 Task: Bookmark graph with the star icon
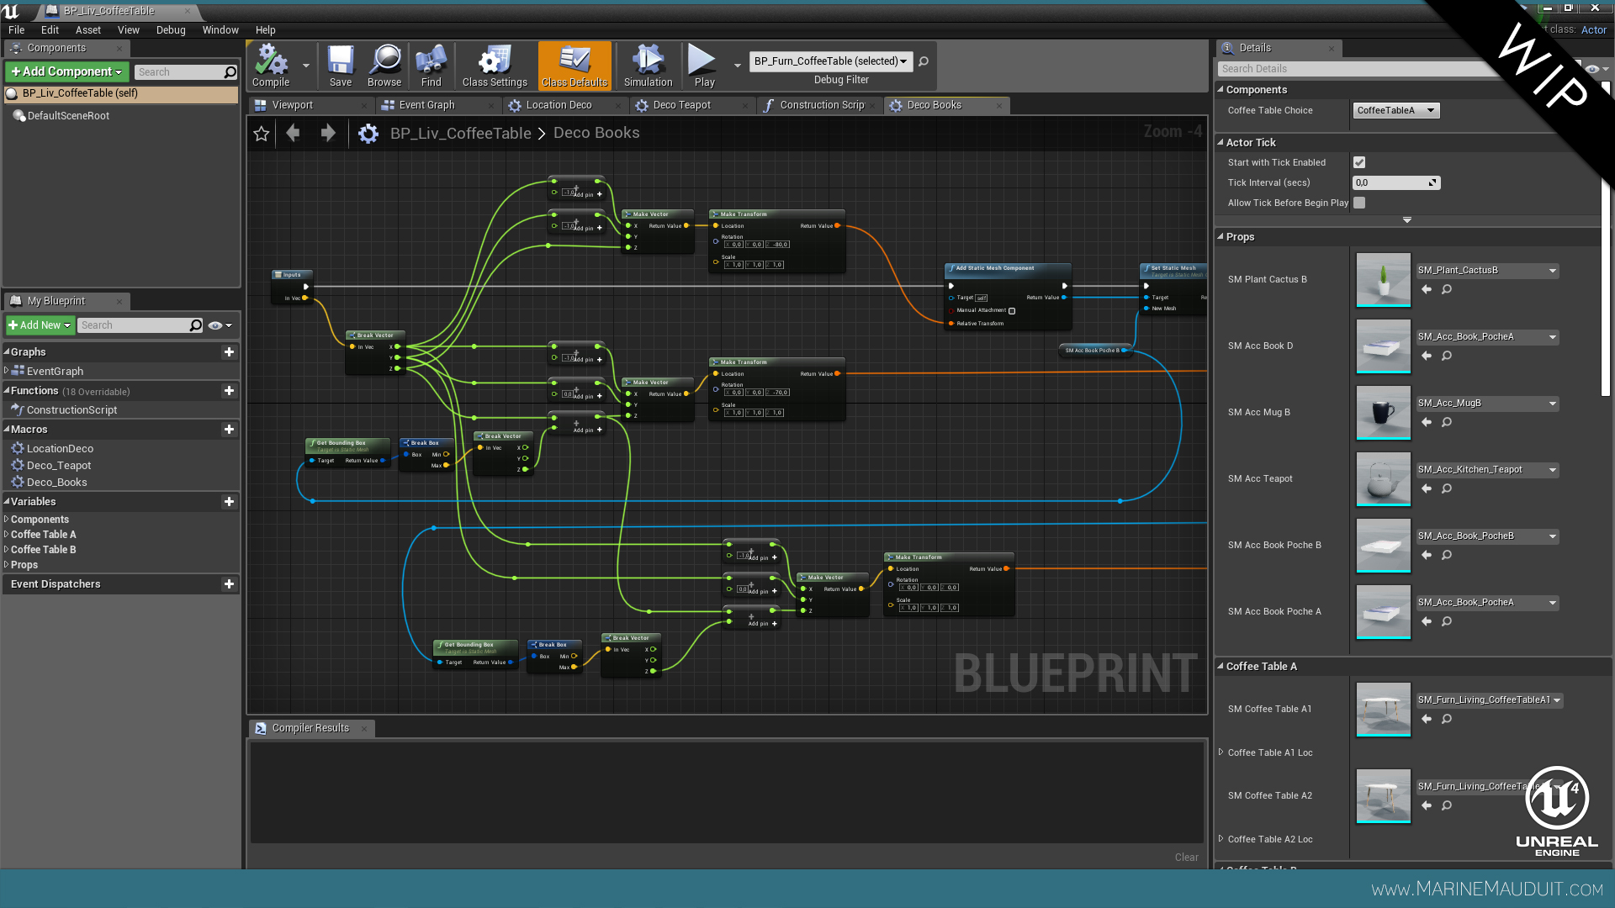(x=262, y=134)
